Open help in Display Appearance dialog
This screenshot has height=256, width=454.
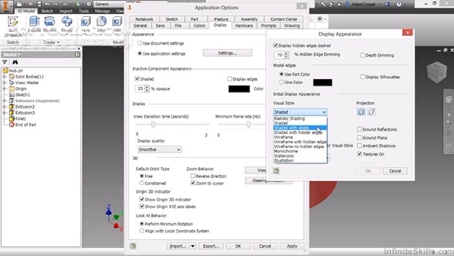276,171
